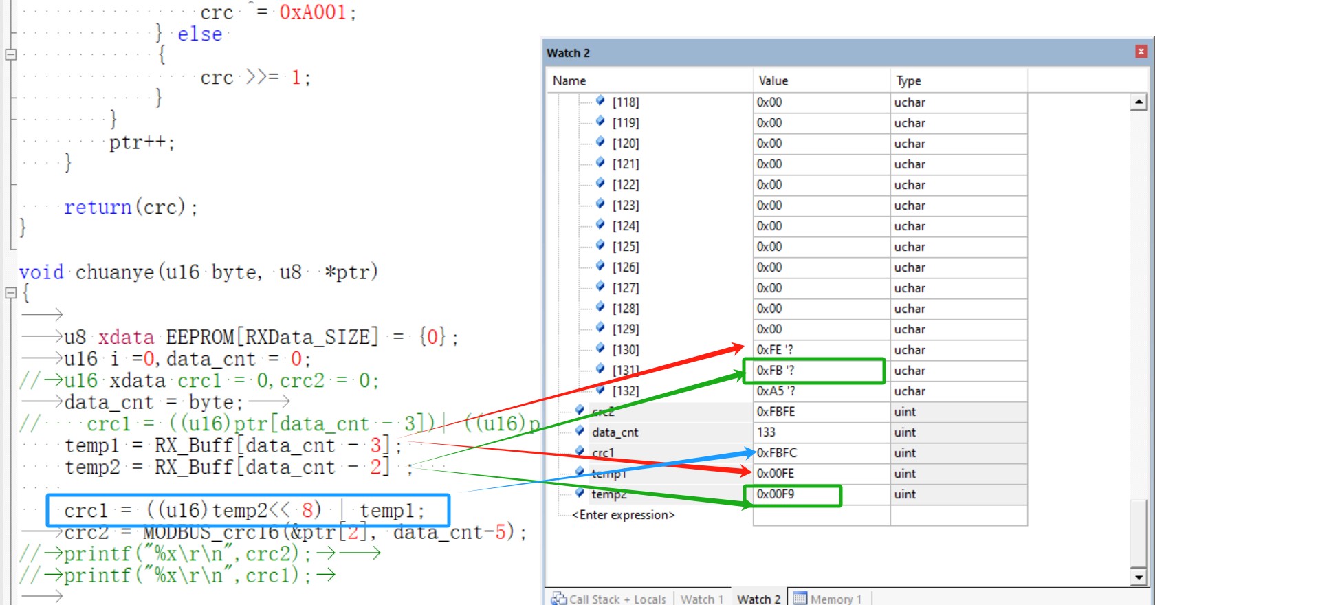Collapse the chuanye function fold marker
1329x605 pixels.
[10, 293]
